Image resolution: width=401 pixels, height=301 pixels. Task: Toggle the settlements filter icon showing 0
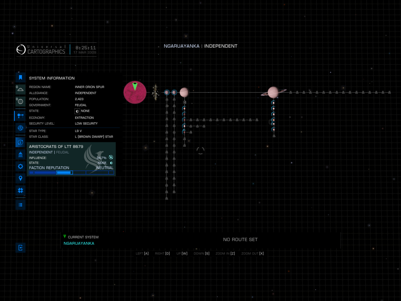coord(20,89)
